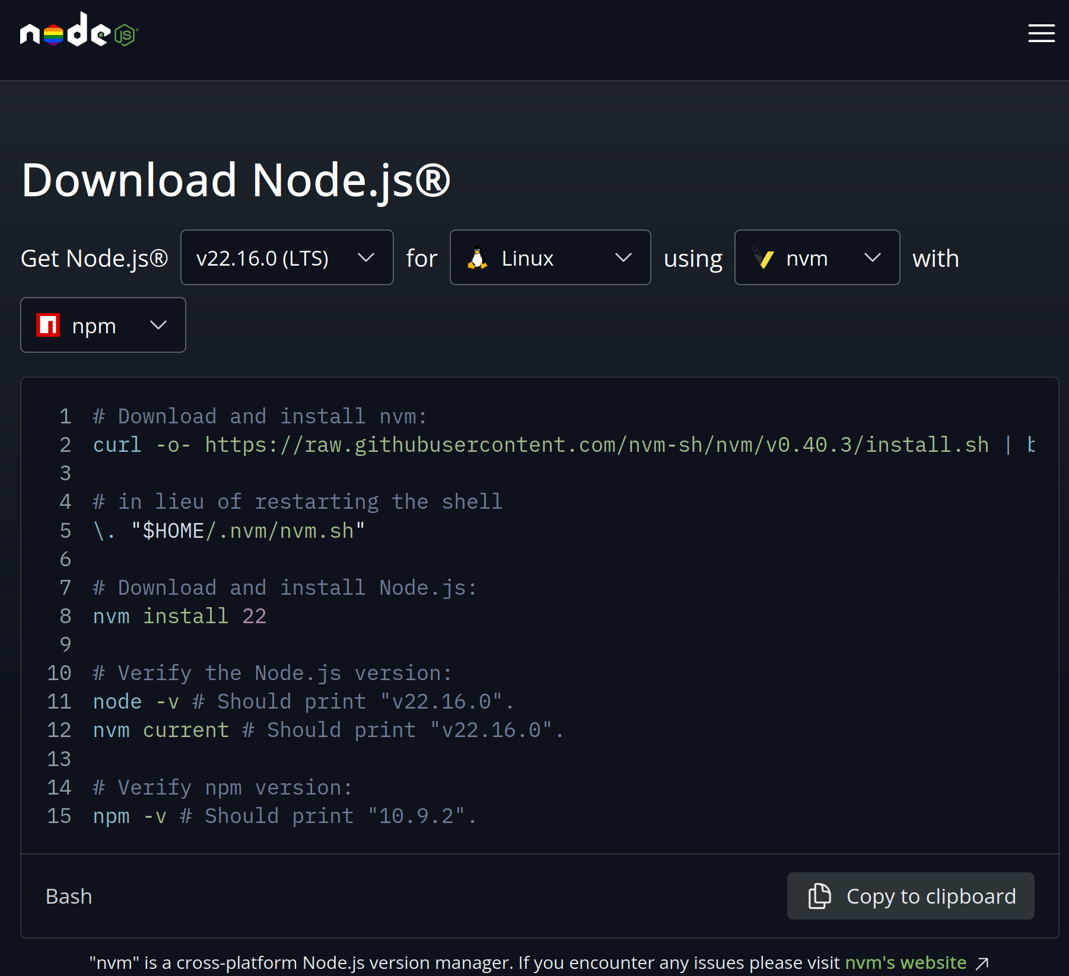1069x976 pixels.
Task: Click the red npm logo icon
Action: coord(48,325)
